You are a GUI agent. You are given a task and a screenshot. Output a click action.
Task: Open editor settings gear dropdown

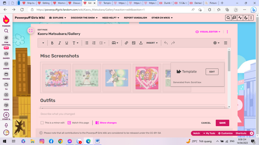tap(216, 43)
